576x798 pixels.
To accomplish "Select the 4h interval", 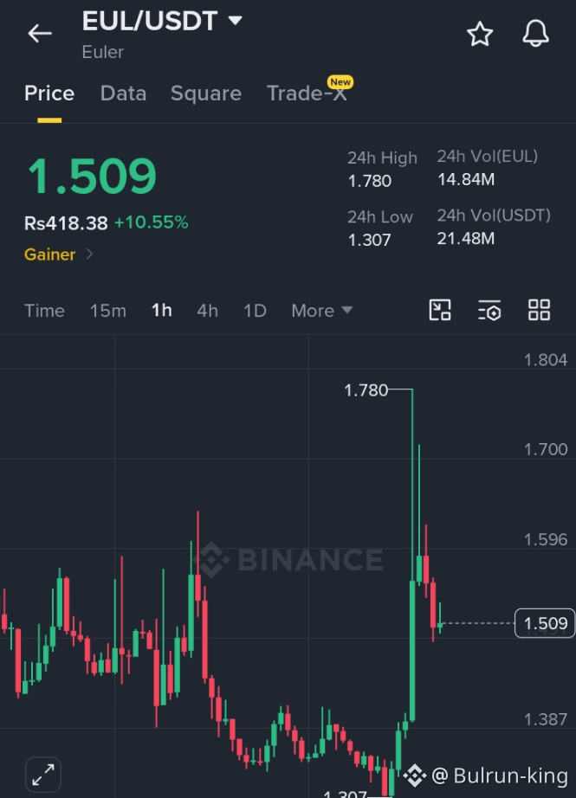I will 207,311.
